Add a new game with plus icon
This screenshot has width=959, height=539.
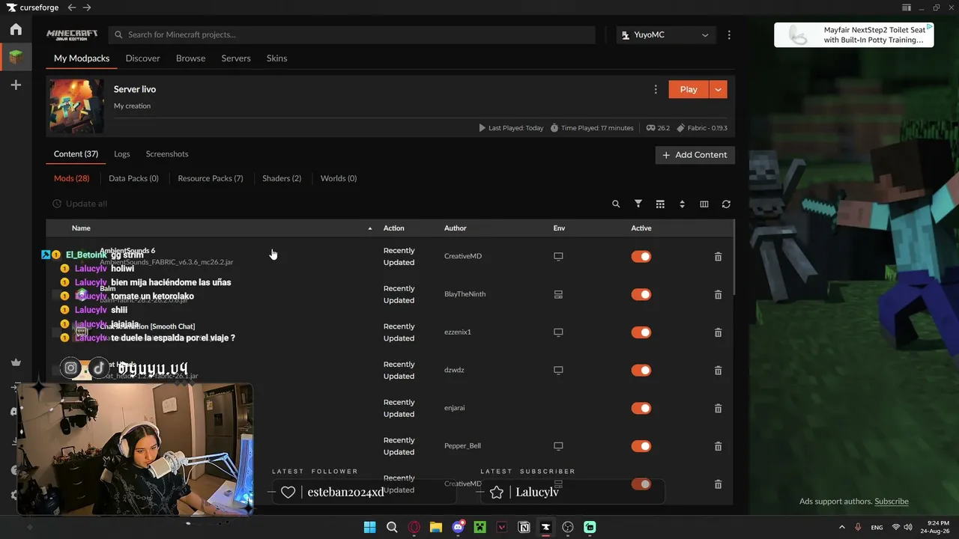(16, 85)
